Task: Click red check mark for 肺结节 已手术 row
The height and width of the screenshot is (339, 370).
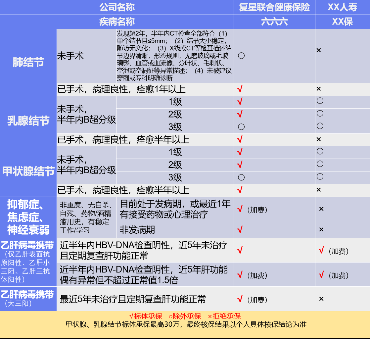Action: (240, 89)
